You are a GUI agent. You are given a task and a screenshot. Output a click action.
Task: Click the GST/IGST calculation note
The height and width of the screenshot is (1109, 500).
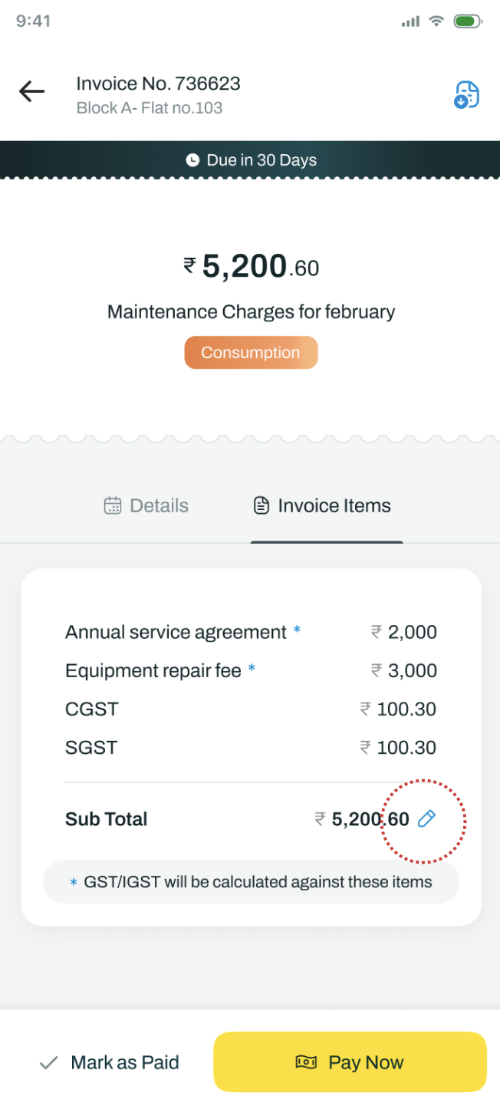pos(251,882)
